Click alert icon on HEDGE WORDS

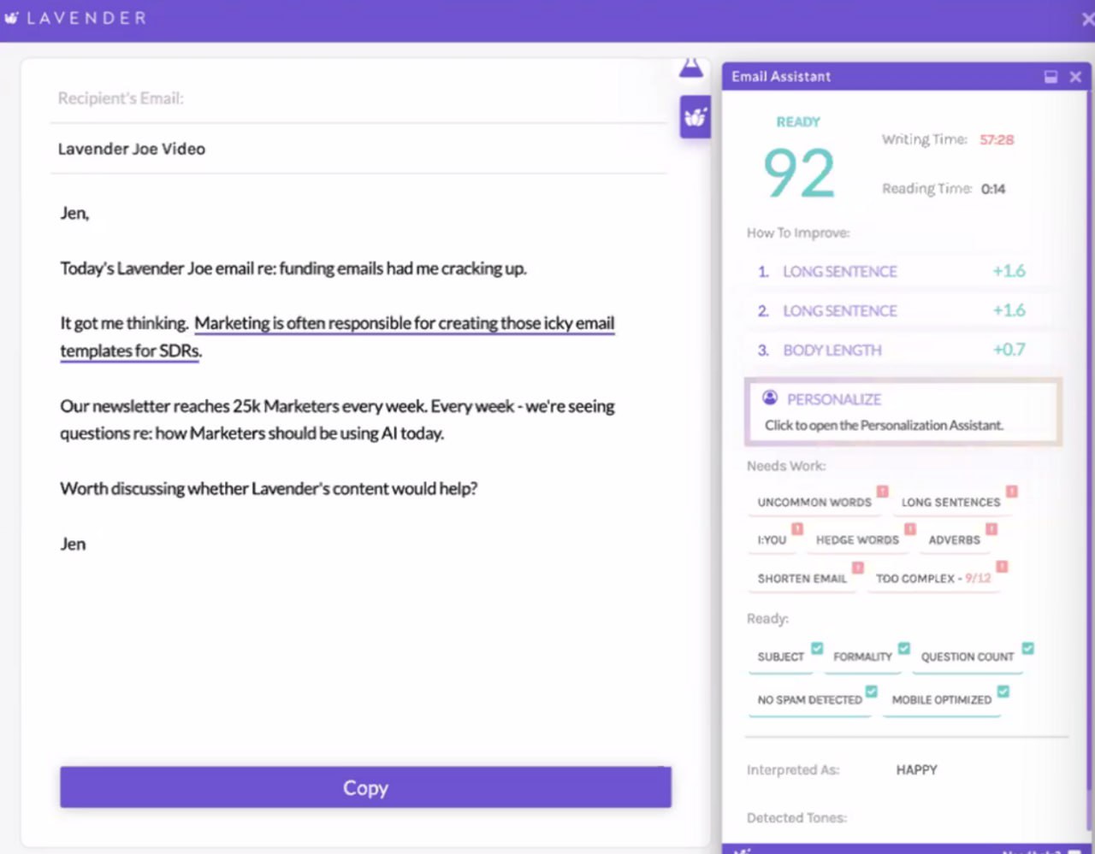pos(910,529)
